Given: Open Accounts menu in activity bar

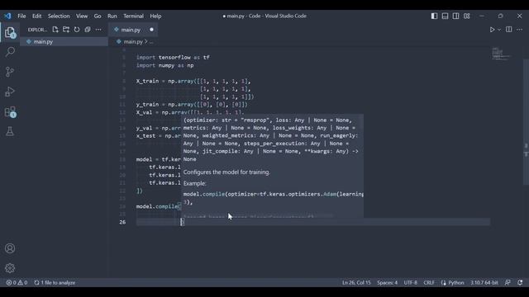Looking at the screenshot, I should click(10, 248).
